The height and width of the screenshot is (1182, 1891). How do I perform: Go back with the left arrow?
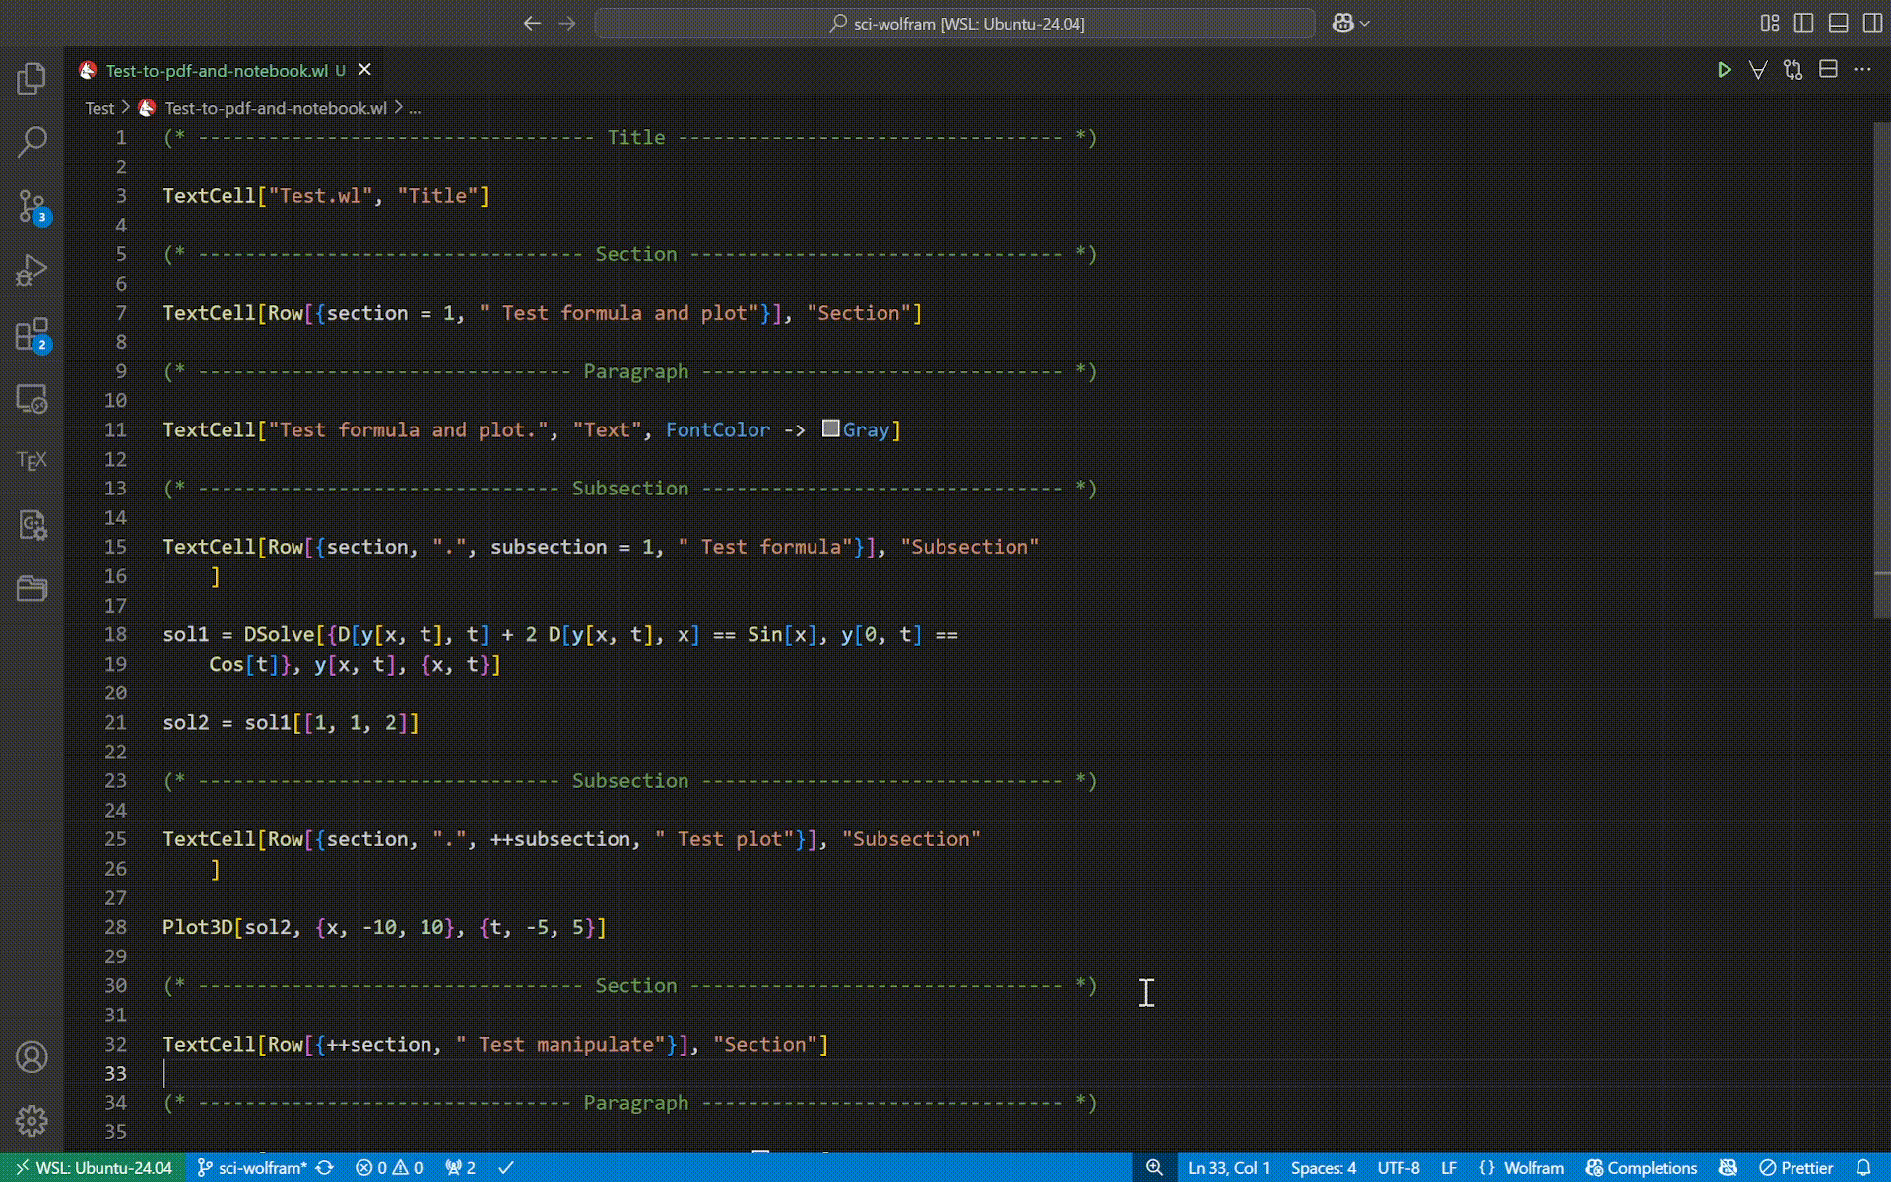(x=532, y=23)
